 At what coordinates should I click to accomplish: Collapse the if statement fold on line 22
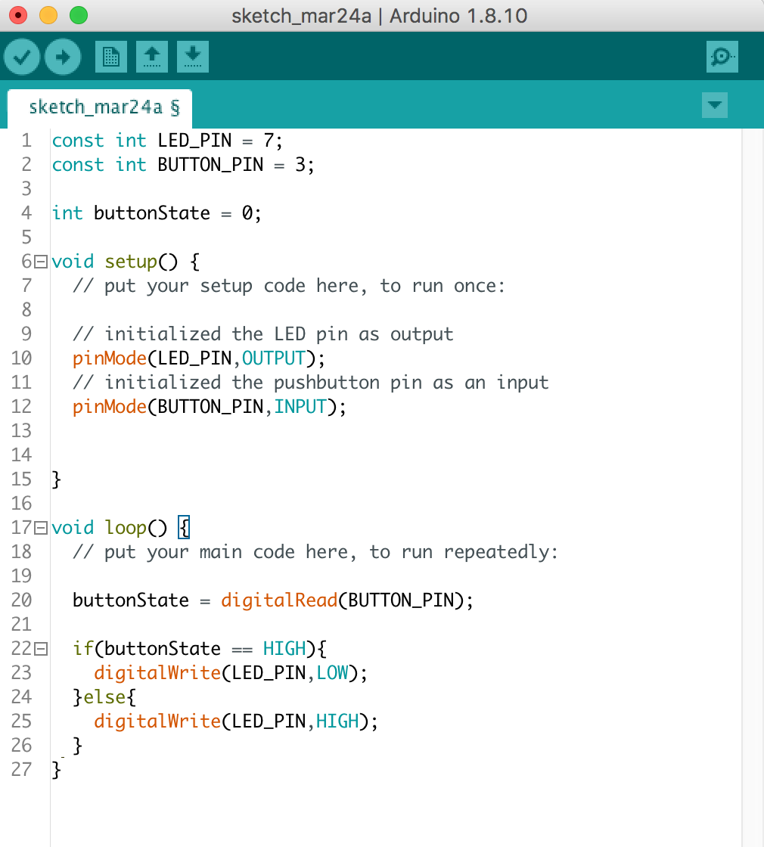coord(41,649)
